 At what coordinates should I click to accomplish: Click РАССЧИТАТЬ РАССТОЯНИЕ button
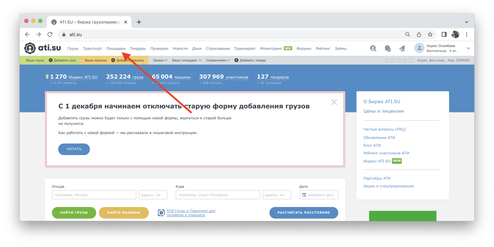pyautogui.click(x=304, y=213)
